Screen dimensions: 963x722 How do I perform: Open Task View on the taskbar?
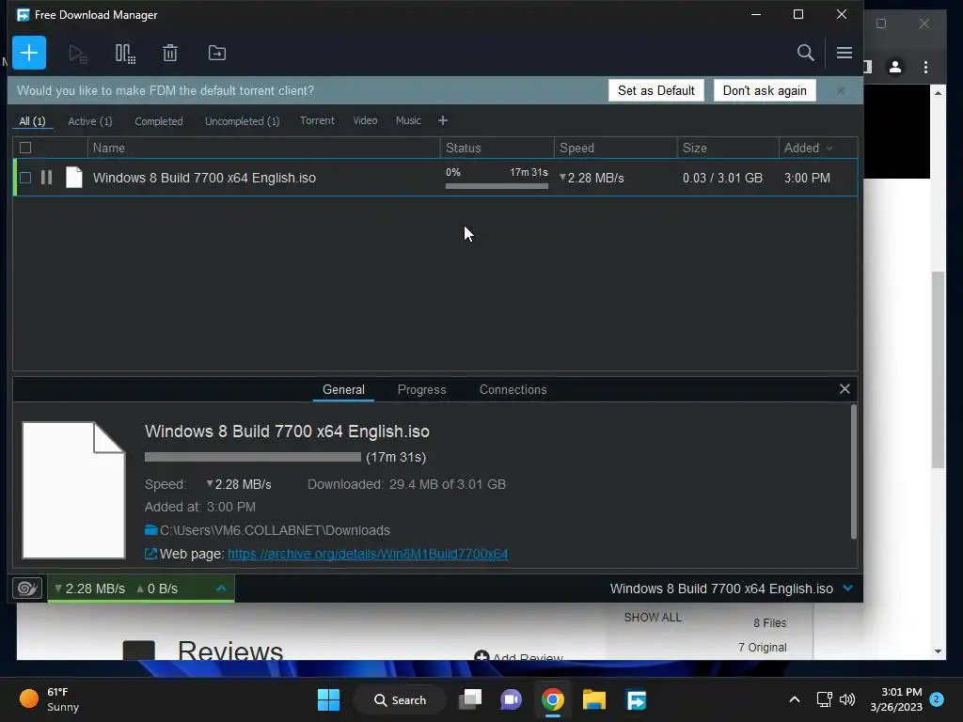click(470, 699)
